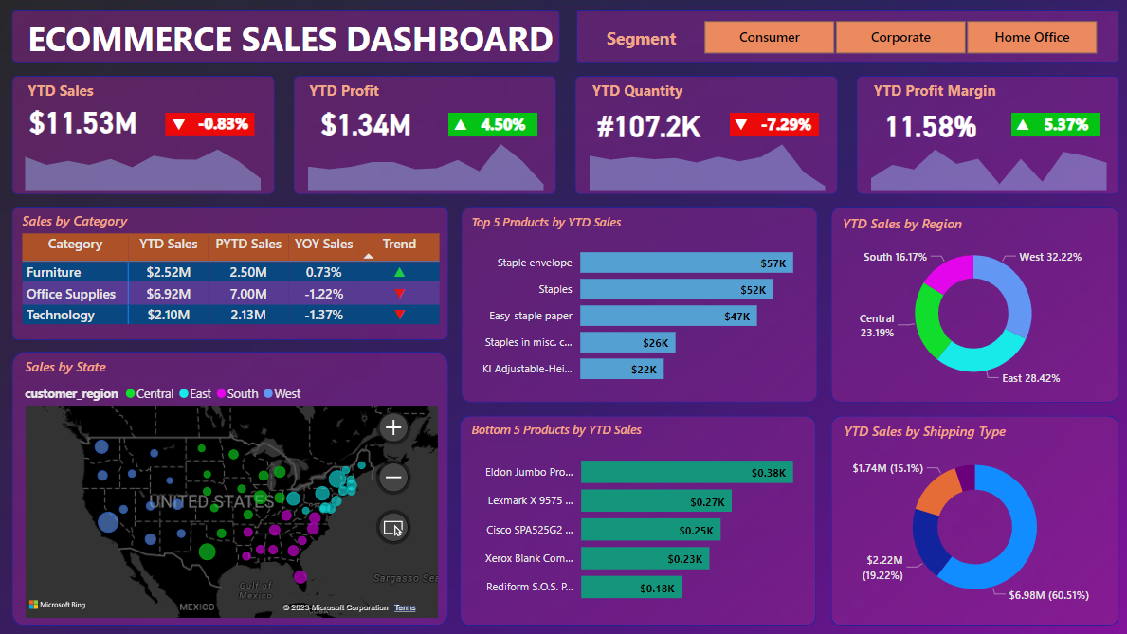Sort table by YOY Sales column

click(323, 244)
